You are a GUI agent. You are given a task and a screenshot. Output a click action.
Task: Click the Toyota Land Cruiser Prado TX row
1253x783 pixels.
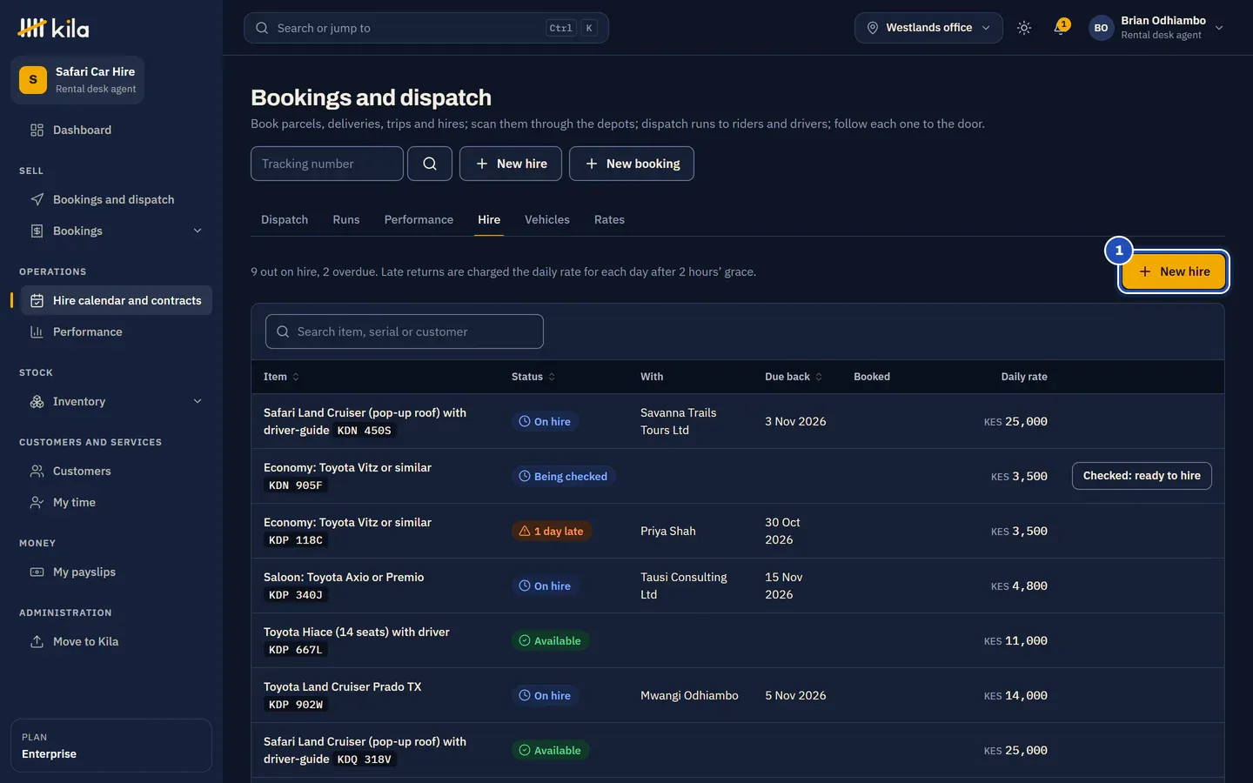pyautogui.click(x=737, y=695)
